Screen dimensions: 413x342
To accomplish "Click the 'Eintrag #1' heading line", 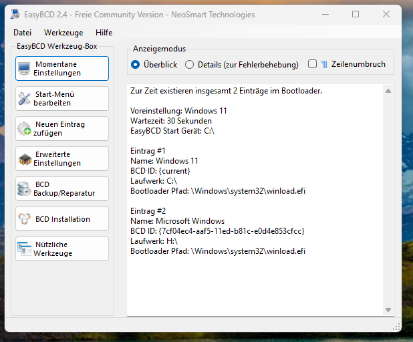I will pyautogui.click(x=148, y=151).
